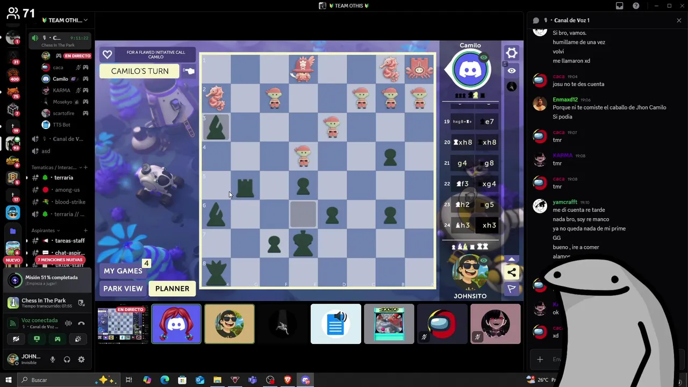Stop screen sharing button
This screenshot has width=688, height=387.
(x=37, y=339)
